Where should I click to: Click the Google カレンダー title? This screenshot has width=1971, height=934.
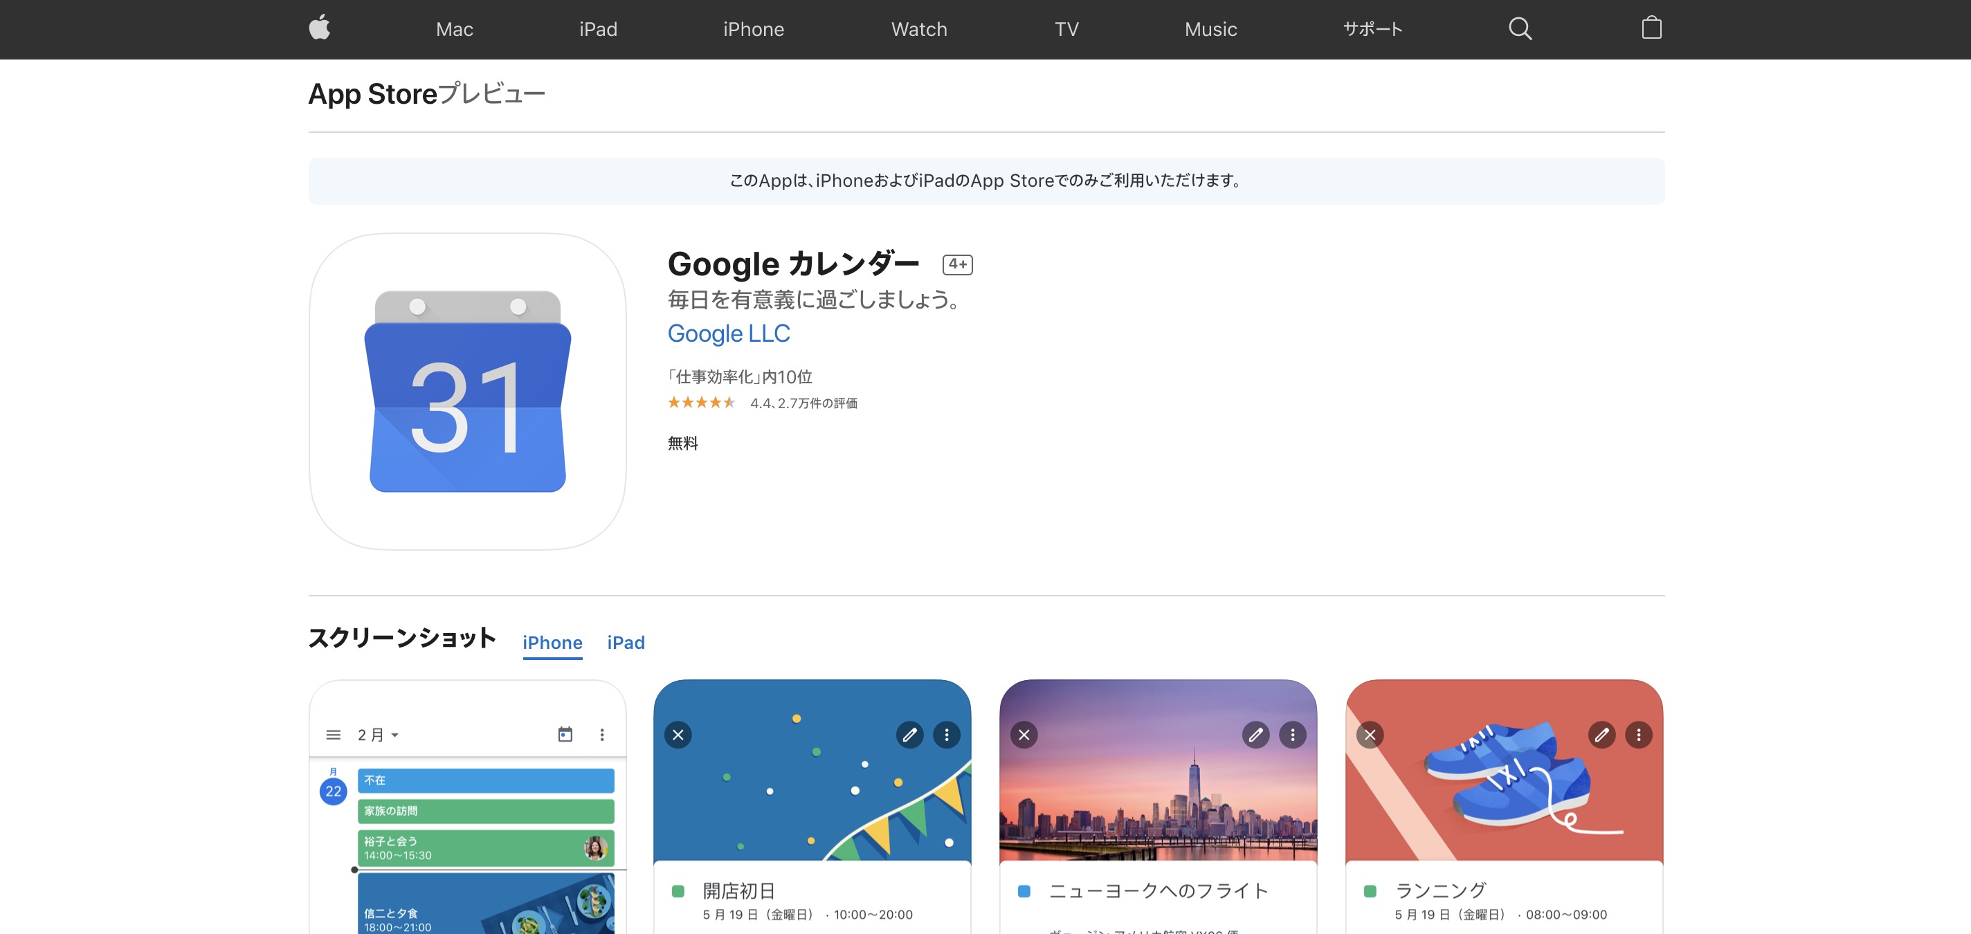793,264
